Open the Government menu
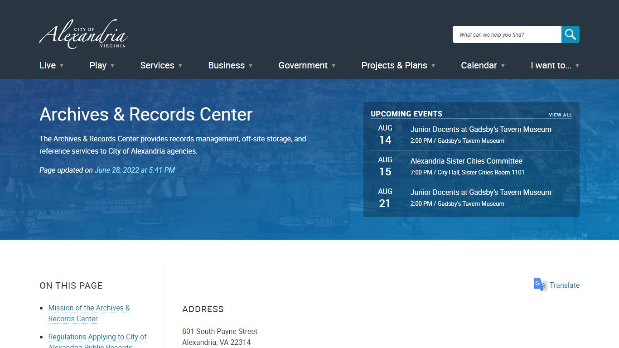The height and width of the screenshot is (348, 619). coord(303,65)
